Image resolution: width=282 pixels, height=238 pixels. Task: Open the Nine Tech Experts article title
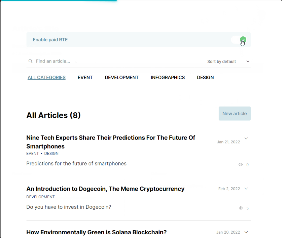[x=111, y=142]
